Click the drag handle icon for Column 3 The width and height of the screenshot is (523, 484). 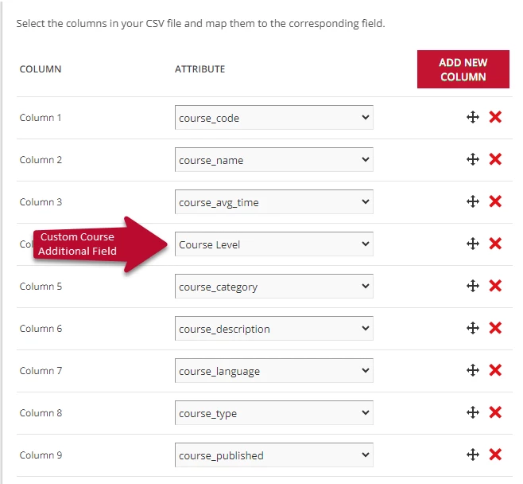point(472,201)
